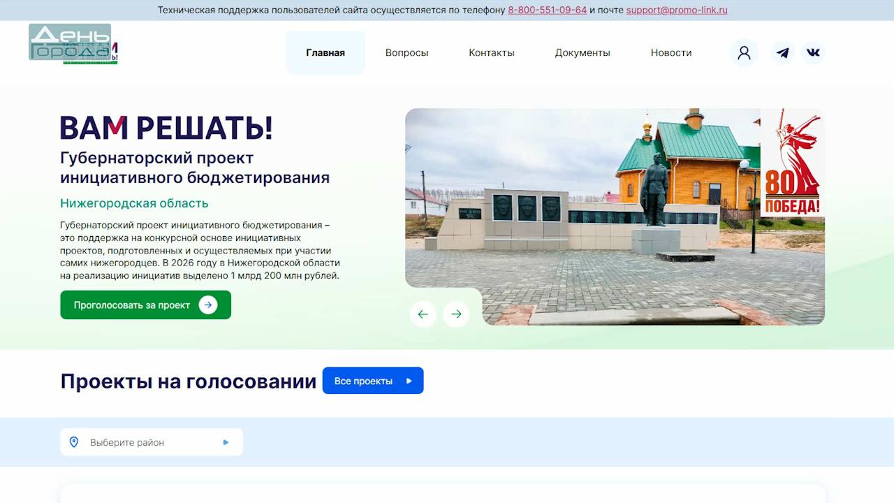Open the Новости menu item
This screenshot has height=503, width=894.
coord(671,52)
